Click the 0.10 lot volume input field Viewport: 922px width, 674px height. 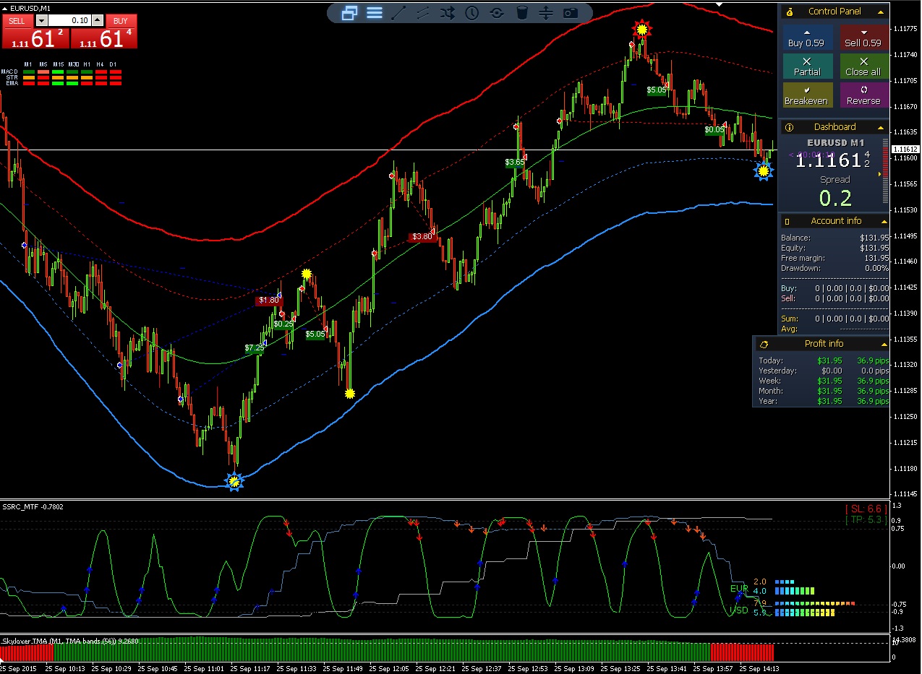pyautogui.click(x=70, y=21)
